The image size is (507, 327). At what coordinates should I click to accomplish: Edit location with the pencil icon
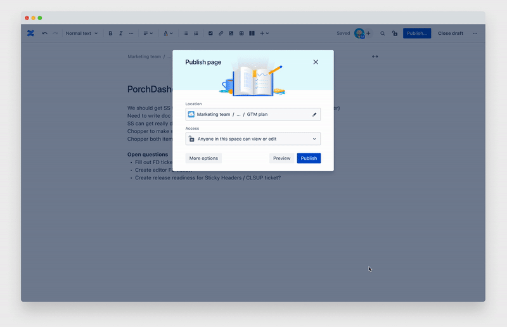[314, 115]
